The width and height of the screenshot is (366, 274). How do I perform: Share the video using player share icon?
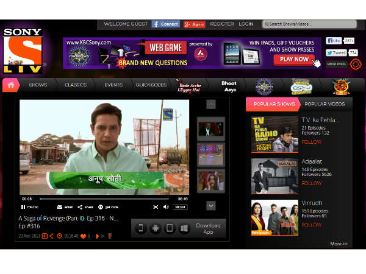point(85,207)
